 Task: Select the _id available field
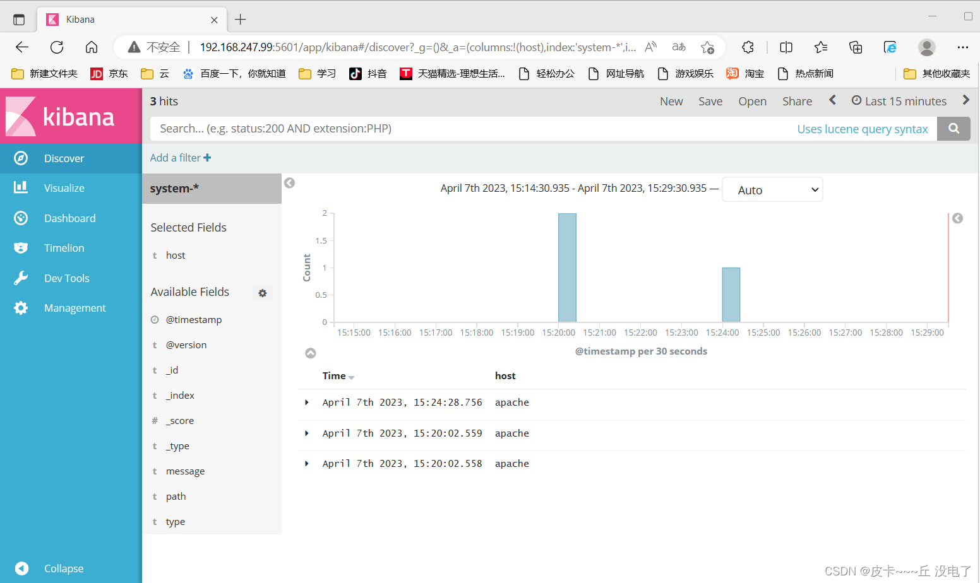[172, 370]
